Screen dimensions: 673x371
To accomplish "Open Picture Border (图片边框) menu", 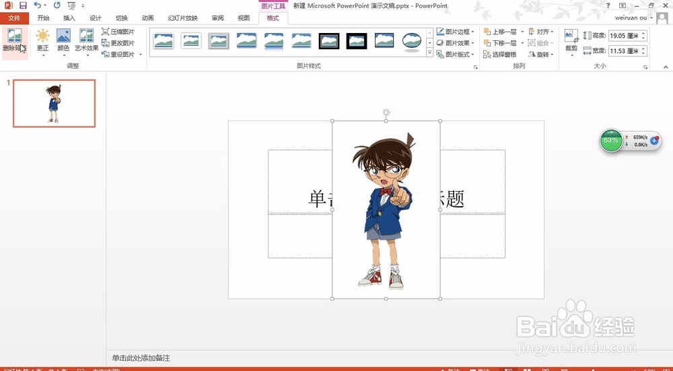I will [456, 32].
